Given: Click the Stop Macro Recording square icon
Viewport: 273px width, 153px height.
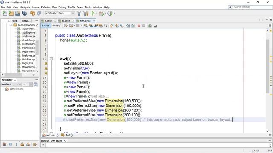Looking at the screenshot, I should coord(144,25).
